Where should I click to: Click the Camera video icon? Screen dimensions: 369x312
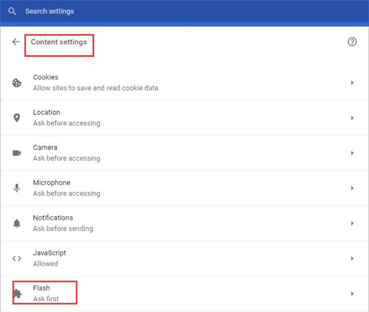17,153
